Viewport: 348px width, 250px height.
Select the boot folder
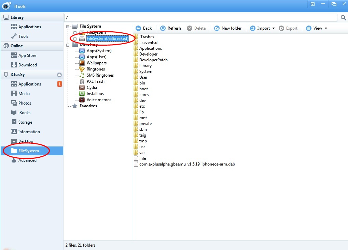(x=141, y=89)
